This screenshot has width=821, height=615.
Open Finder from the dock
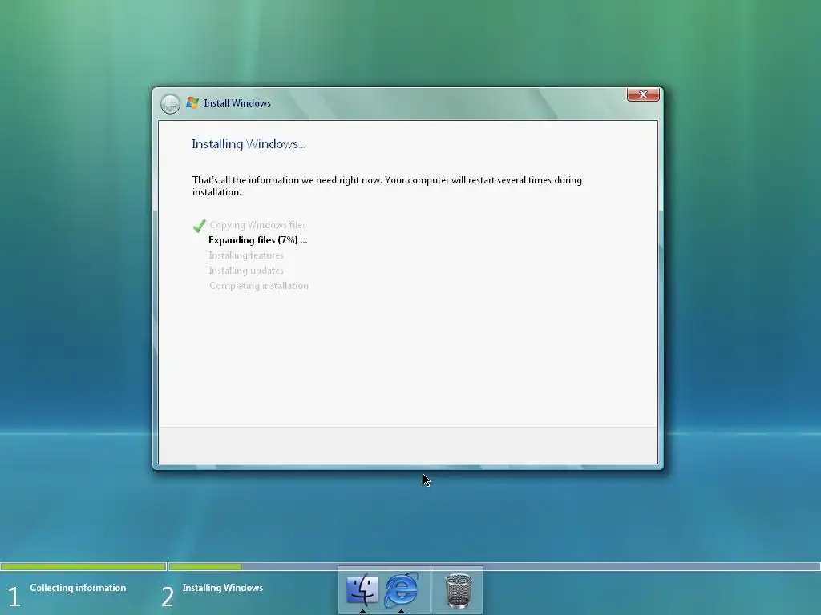[x=362, y=589]
